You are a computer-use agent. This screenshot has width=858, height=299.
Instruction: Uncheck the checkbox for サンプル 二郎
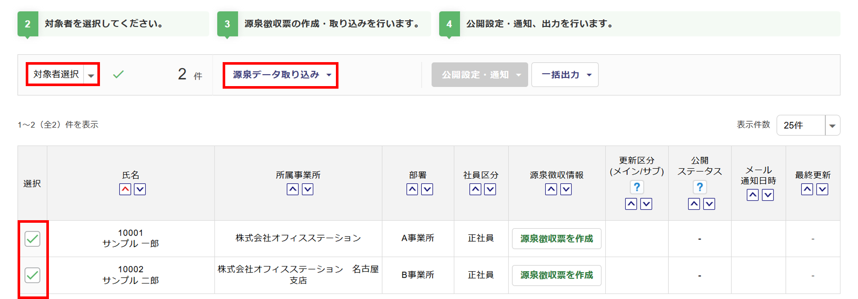(x=33, y=275)
